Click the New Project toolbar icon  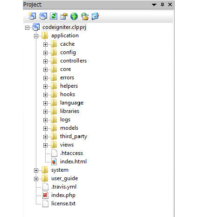coord(32,16)
